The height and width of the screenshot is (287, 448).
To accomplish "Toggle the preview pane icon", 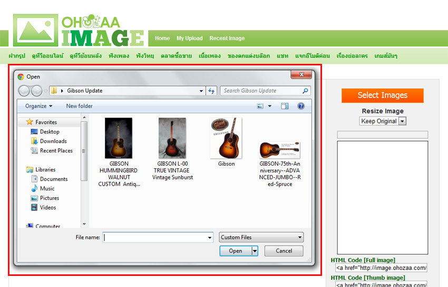I will pyautogui.click(x=285, y=106).
